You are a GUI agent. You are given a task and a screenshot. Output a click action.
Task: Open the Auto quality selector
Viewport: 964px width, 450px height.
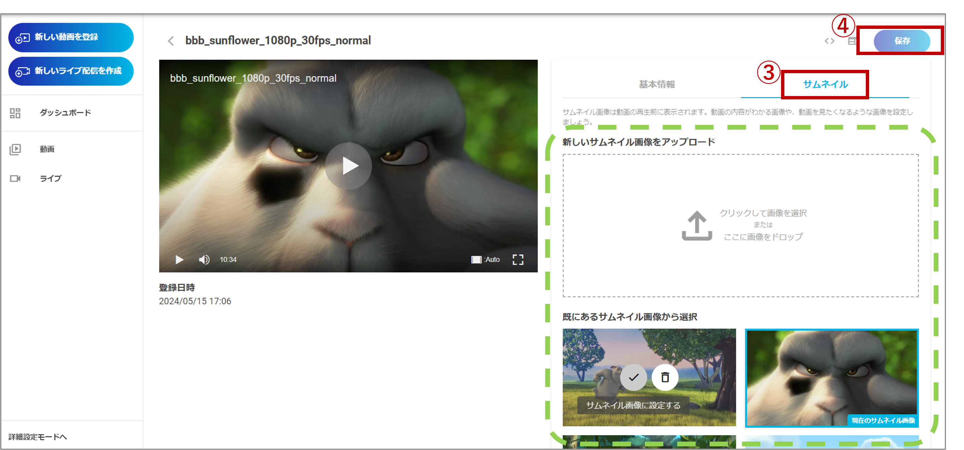(485, 259)
